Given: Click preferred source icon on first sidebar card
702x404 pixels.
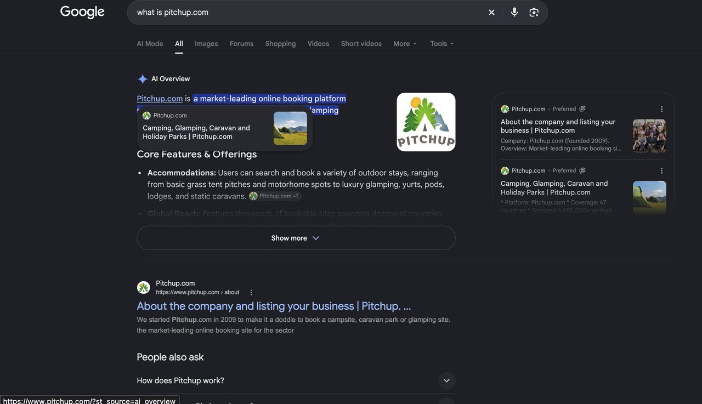Looking at the screenshot, I should point(582,109).
